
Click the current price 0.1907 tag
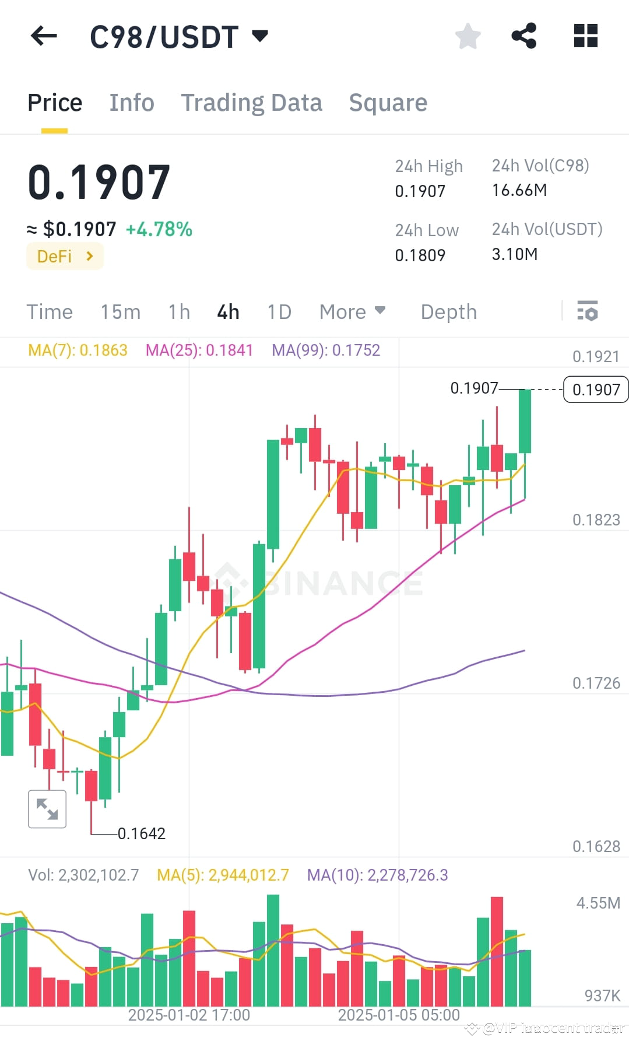(x=595, y=389)
